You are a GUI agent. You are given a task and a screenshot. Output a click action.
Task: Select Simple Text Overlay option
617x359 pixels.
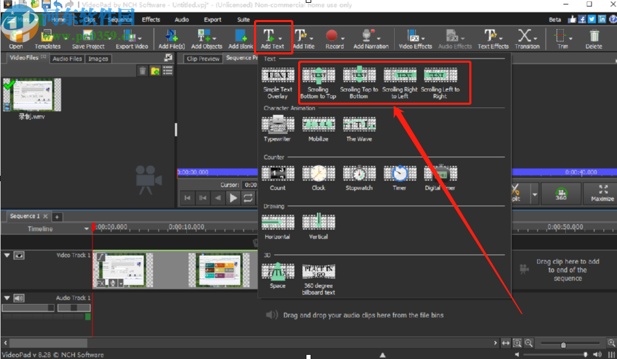click(x=278, y=83)
